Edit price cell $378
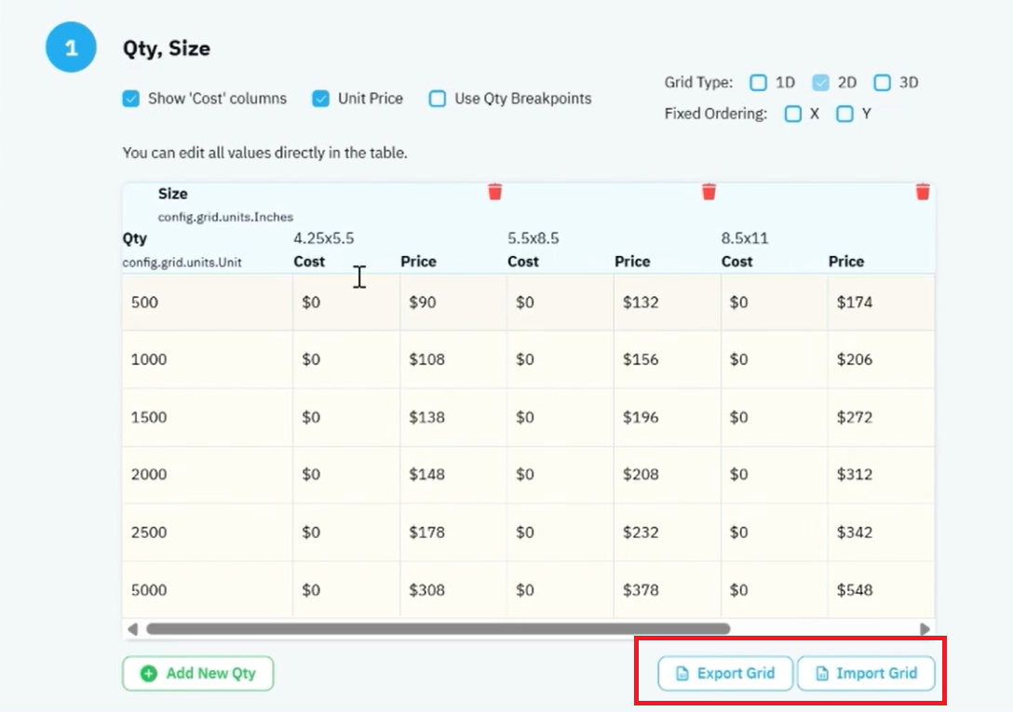1013x712 pixels. click(668, 590)
